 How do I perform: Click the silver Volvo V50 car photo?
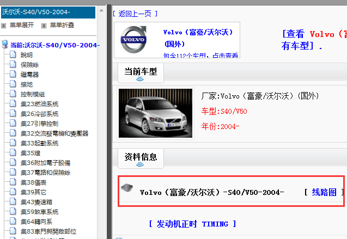155,113
